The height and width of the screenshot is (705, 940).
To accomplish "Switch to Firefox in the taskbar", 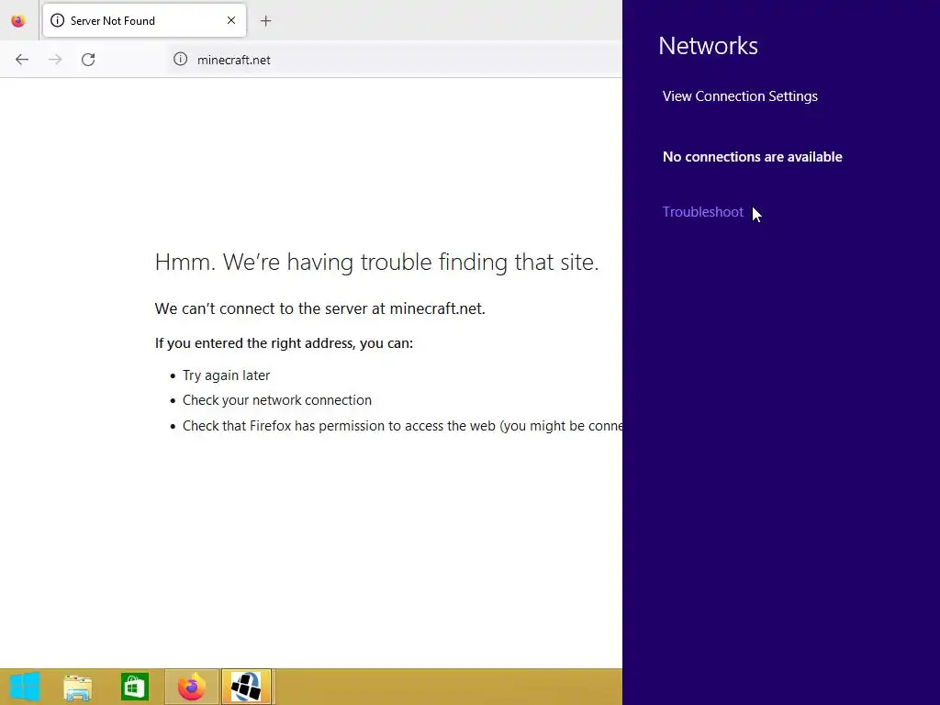I will coord(192,687).
